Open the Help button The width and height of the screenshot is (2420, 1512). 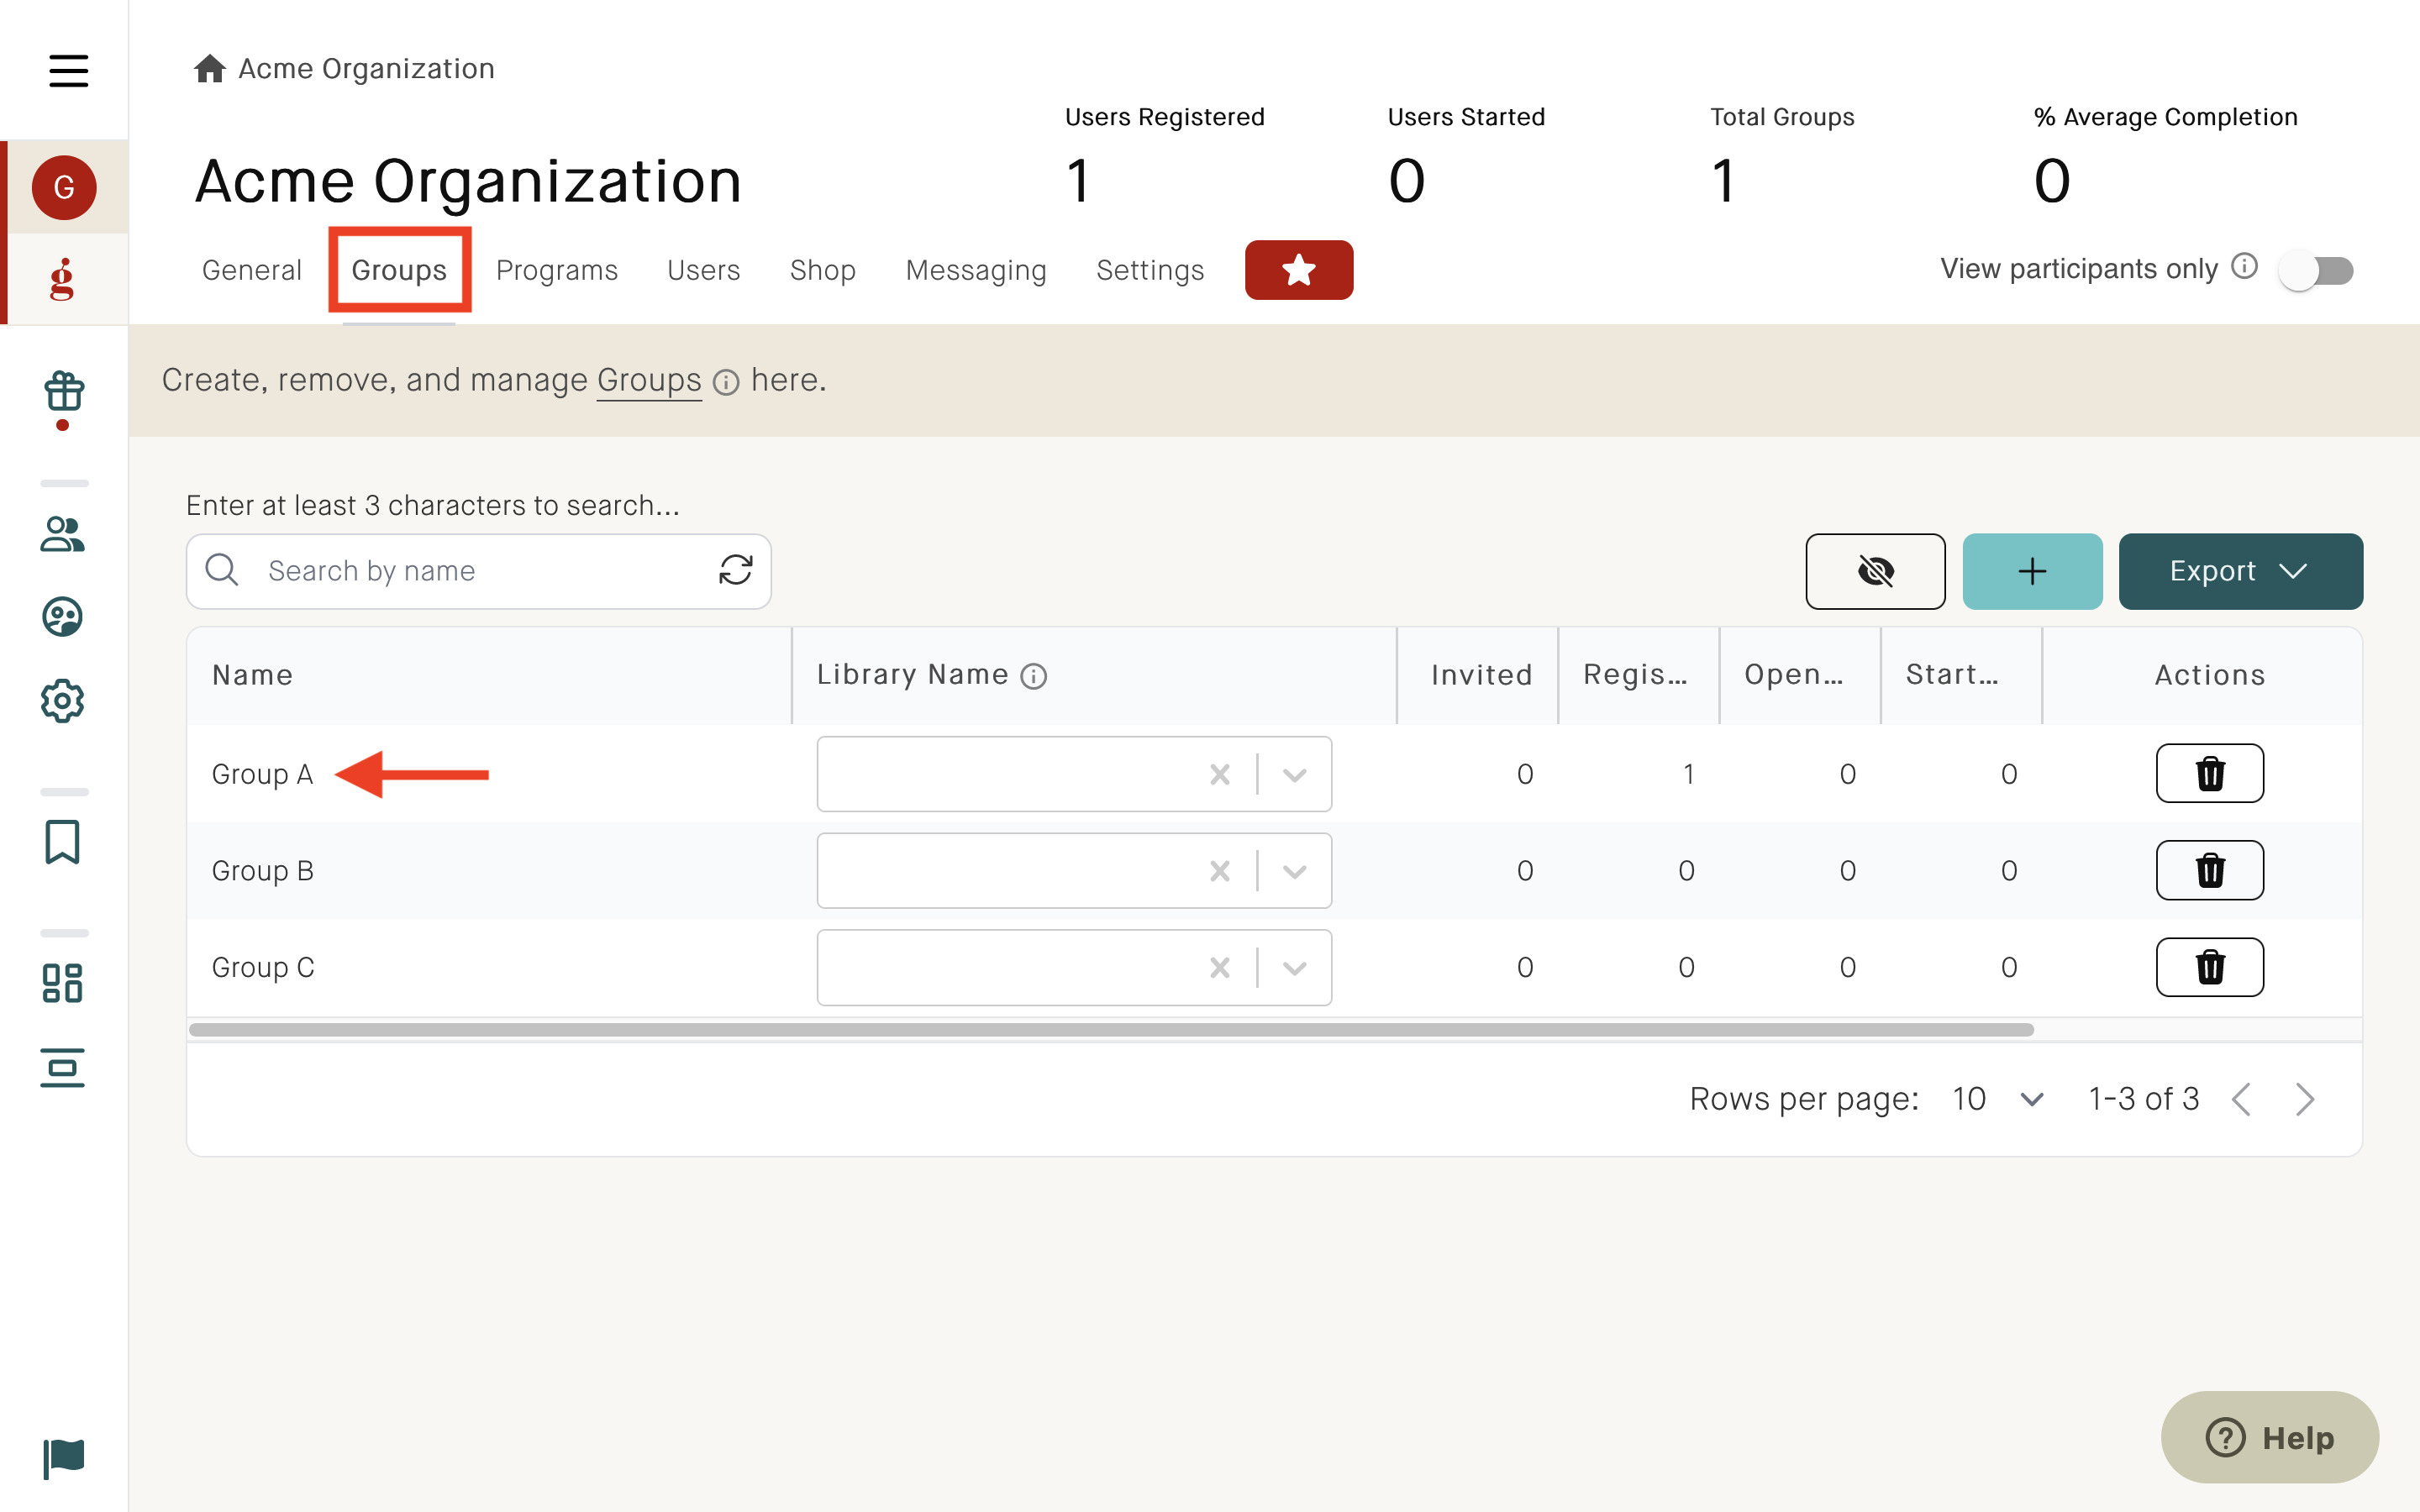pyautogui.click(x=2269, y=1437)
